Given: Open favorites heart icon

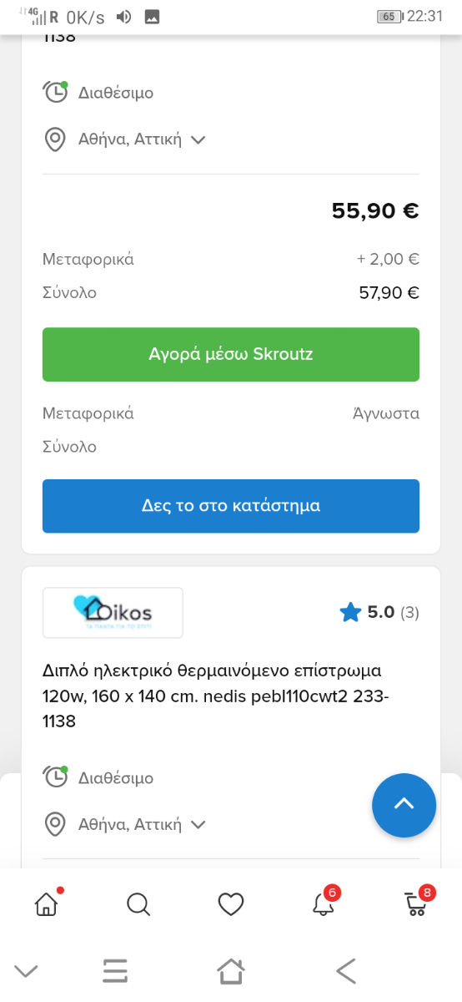Looking at the screenshot, I should [231, 904].
